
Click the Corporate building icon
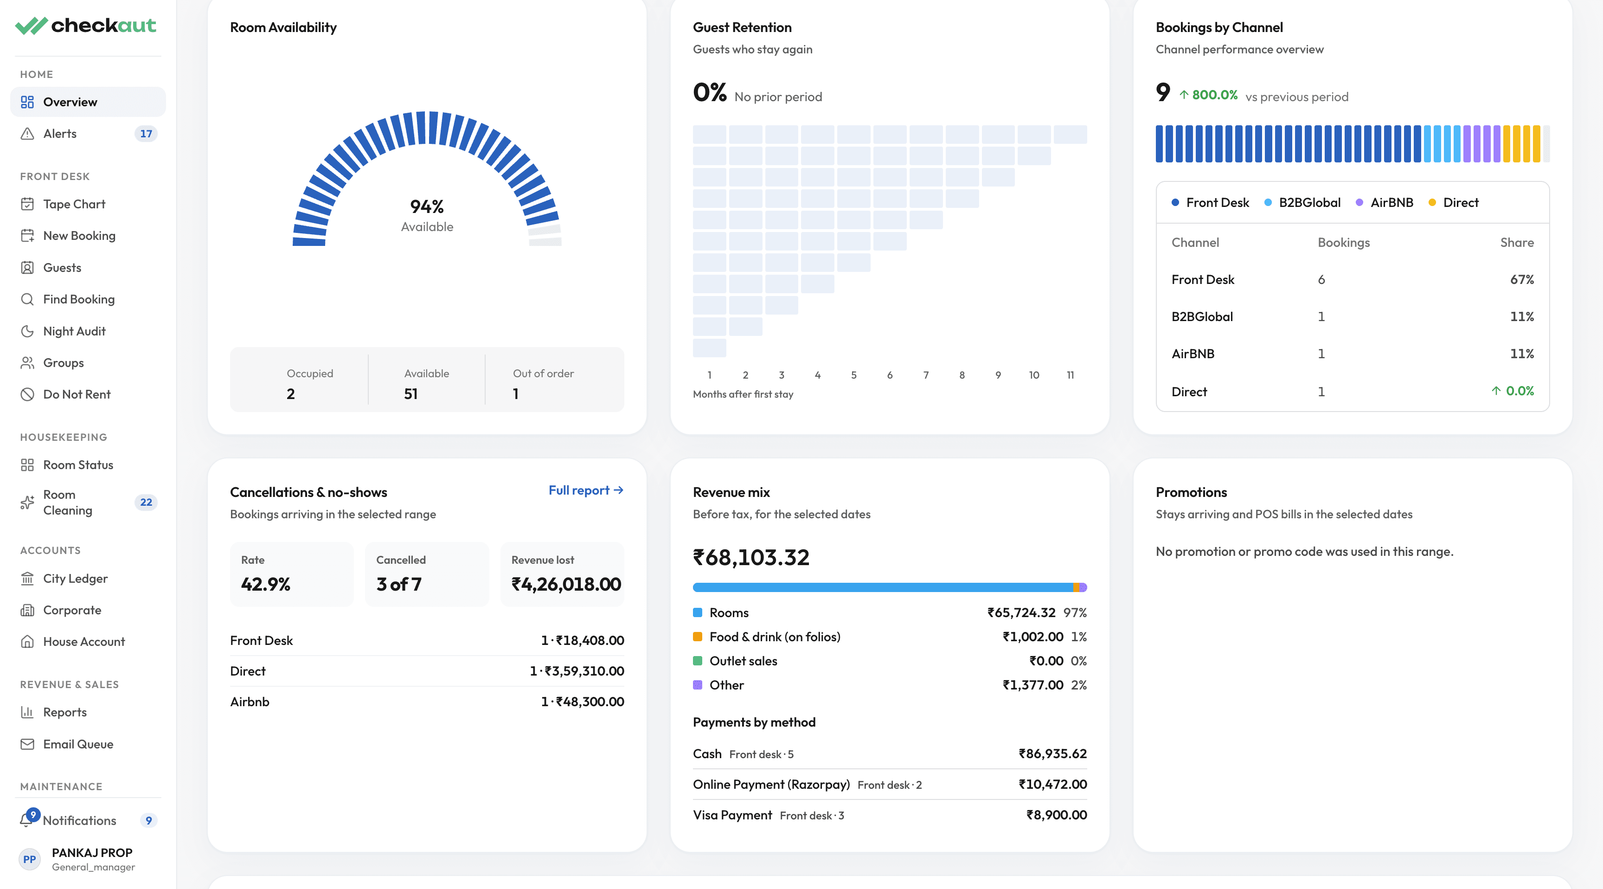[x=27, y=611]
